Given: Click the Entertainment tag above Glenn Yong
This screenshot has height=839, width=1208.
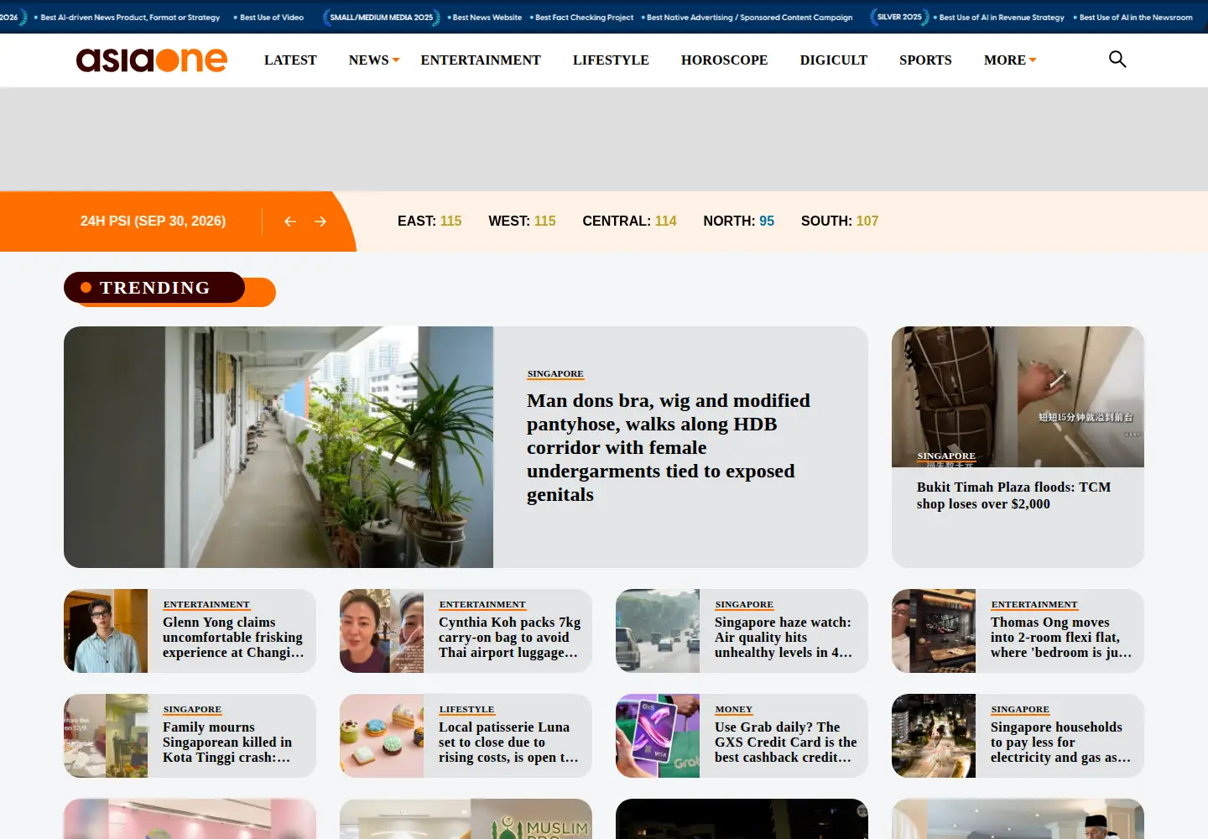Looking at the screenshot, I should tap(206, 605).
